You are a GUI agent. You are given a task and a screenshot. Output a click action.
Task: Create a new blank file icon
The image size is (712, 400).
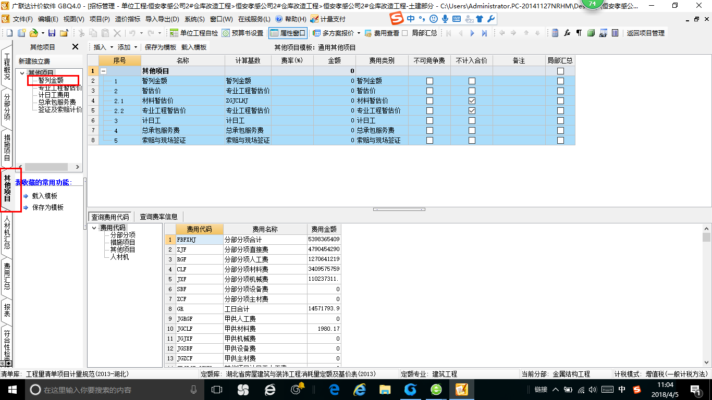point(9,33)
